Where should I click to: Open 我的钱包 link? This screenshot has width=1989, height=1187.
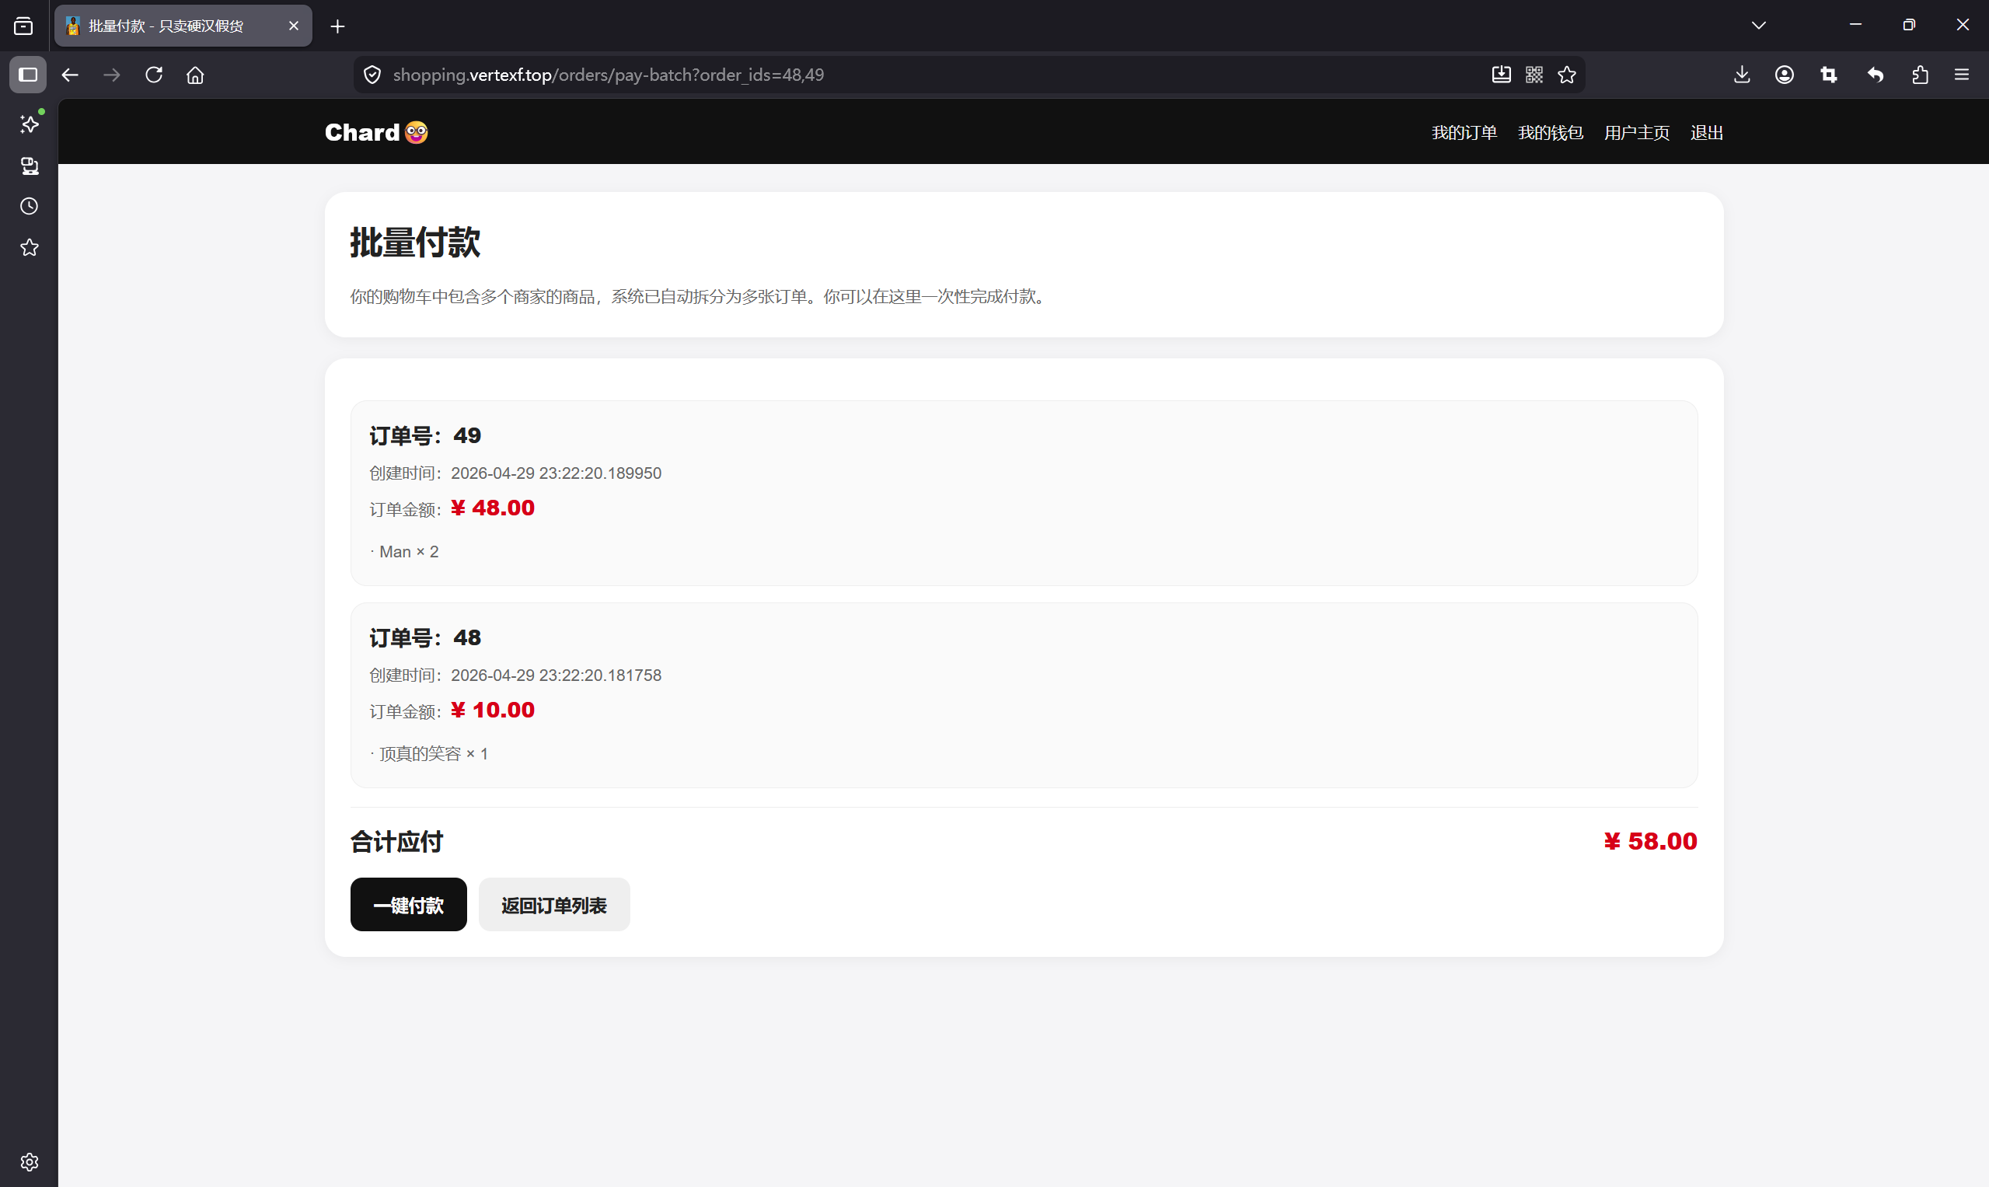(1550, 133)
